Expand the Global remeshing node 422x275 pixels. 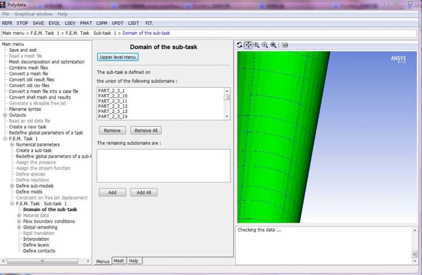coord(19,227)
